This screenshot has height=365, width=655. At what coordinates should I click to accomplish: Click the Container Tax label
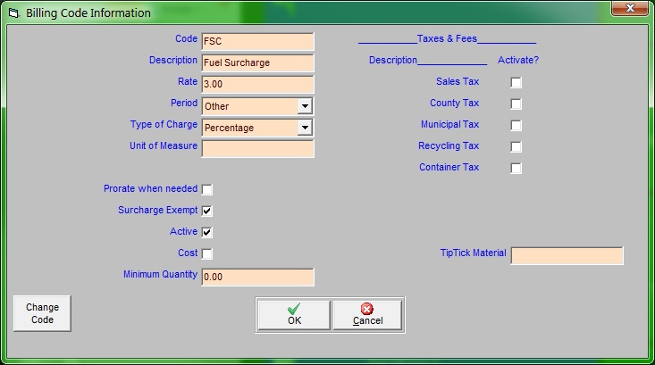(449, 167)
